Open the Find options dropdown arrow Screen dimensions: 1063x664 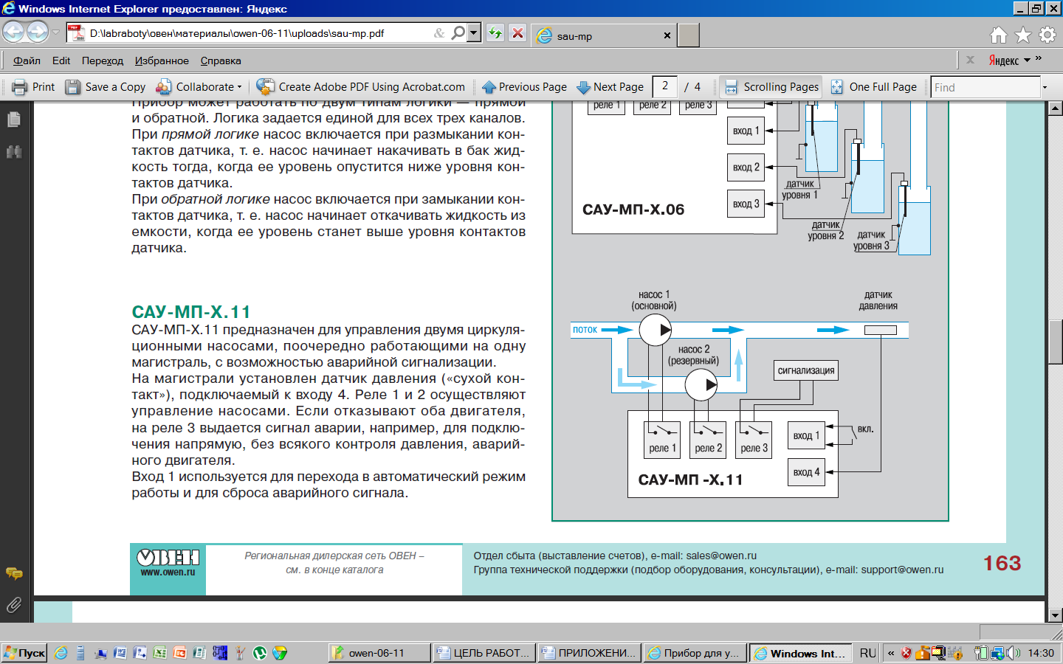pyautogui.click(x=1045, y=87)
